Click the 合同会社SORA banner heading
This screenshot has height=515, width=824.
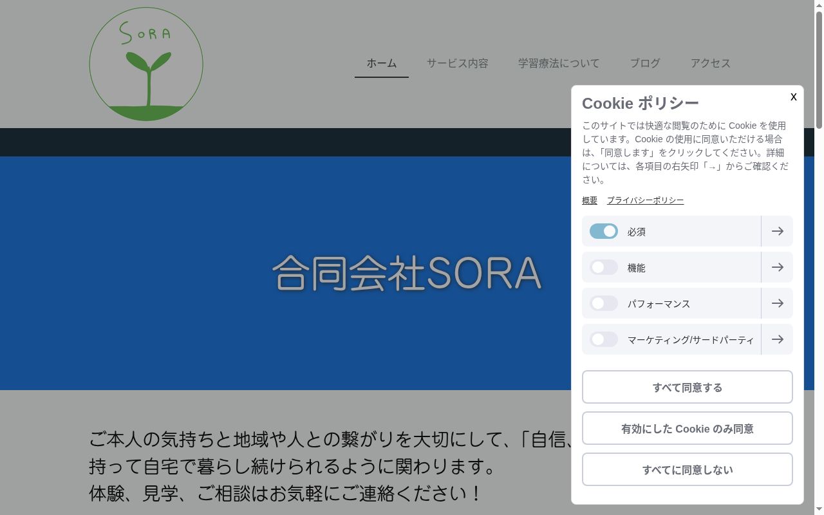tap(407, 273)
